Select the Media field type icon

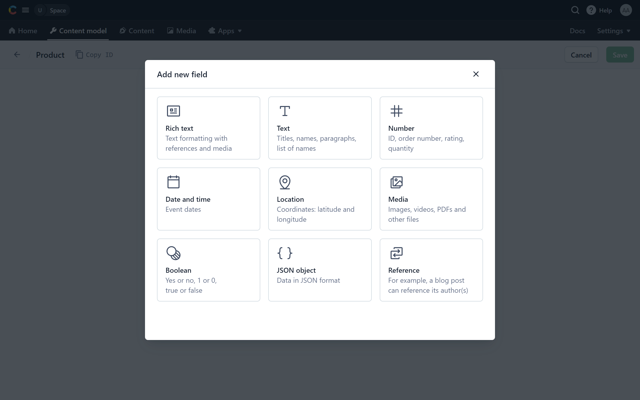point(396,182)
